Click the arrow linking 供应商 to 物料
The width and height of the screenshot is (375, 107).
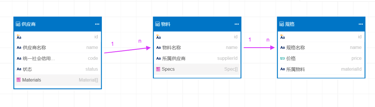pos(127,50)
